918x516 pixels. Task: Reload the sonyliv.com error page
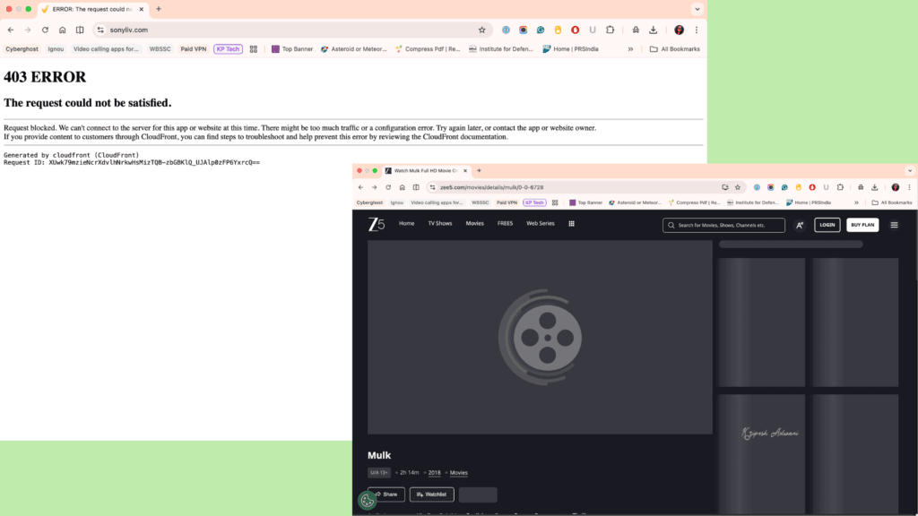(45, 30)
